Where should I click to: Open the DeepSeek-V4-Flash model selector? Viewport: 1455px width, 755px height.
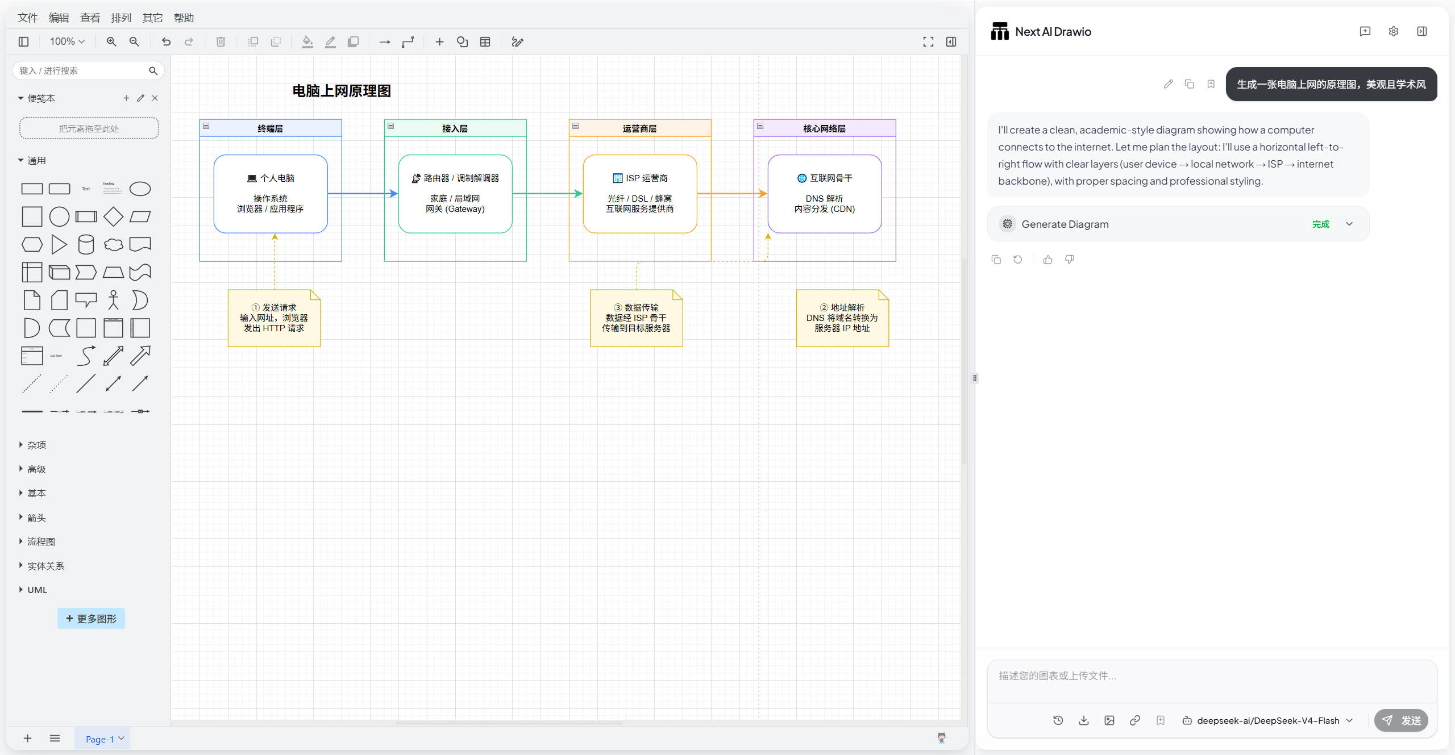pos(1267,720)
